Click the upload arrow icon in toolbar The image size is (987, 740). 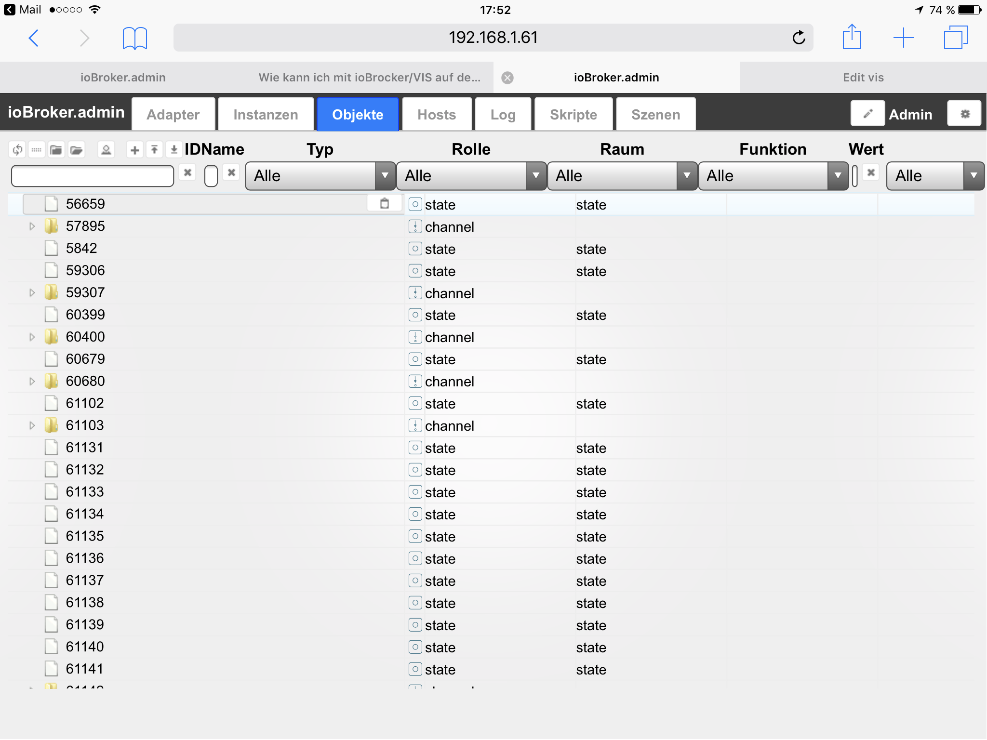click(154, 150)
